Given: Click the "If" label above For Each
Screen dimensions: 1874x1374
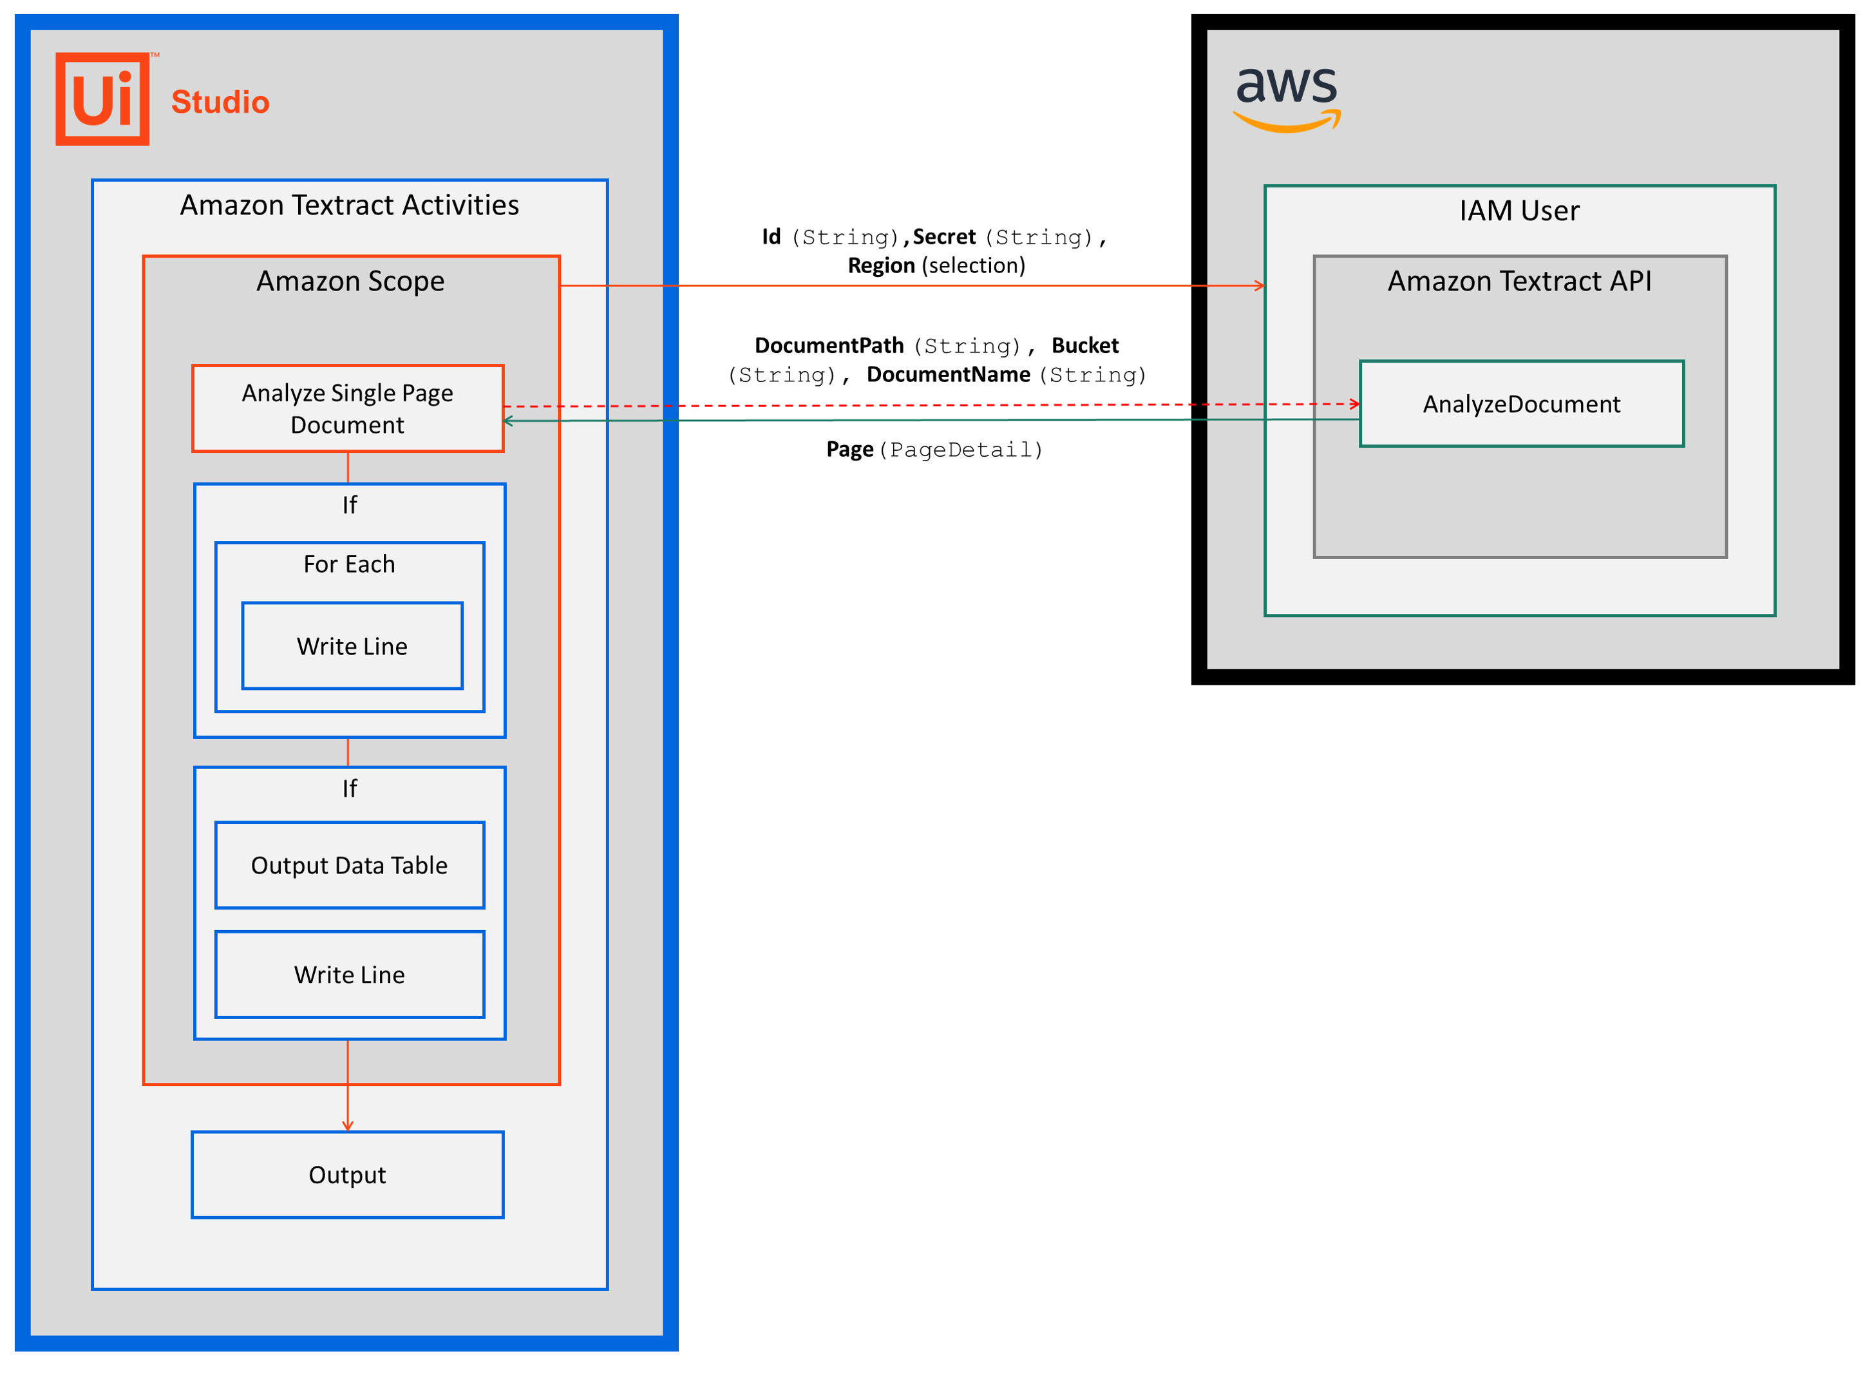Looking at the screenshot, I should [x=349, y=505].
